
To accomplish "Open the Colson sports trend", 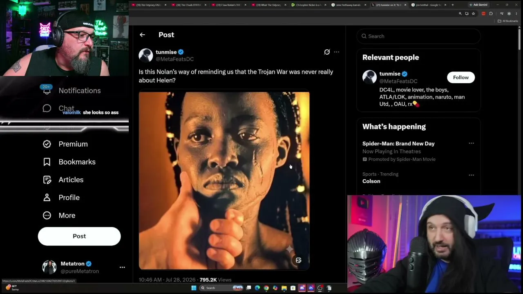I will pos(371,181).
